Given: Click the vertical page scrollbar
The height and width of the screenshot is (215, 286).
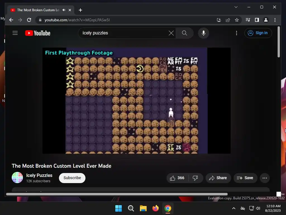Looking at the screenshot, I should coord(278,42).
